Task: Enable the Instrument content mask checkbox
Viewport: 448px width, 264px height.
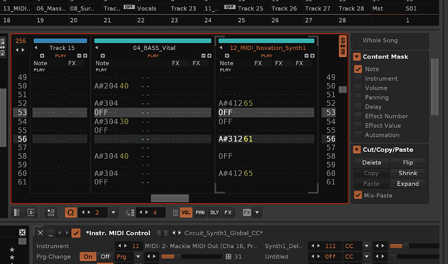Action: (358, 78)
